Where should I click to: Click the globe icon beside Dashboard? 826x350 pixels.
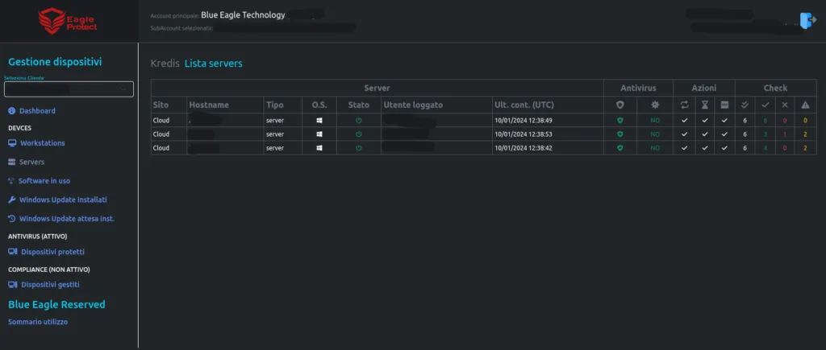coord(12,111)
